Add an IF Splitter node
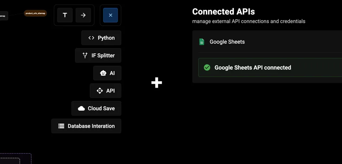Viewport: 342px width, 164px height. point(98,56)
